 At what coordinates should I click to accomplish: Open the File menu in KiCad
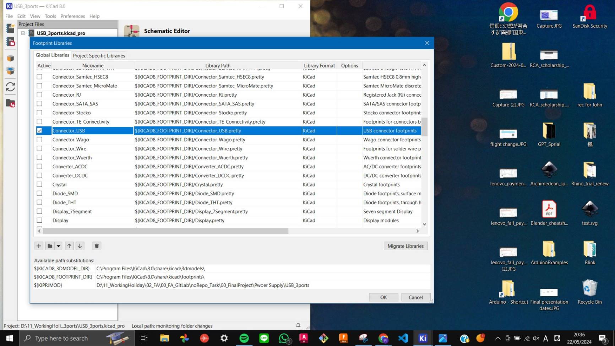point(9,16)
